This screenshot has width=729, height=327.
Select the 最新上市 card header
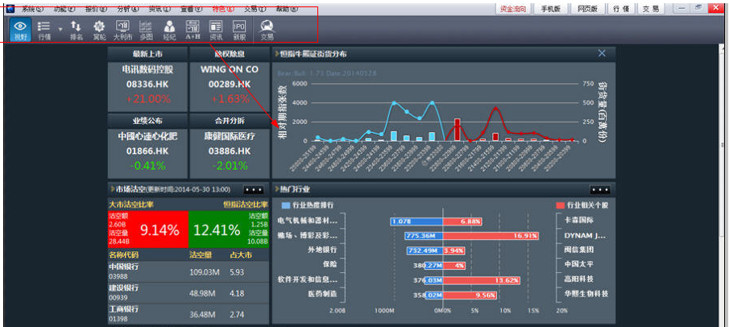148,54
